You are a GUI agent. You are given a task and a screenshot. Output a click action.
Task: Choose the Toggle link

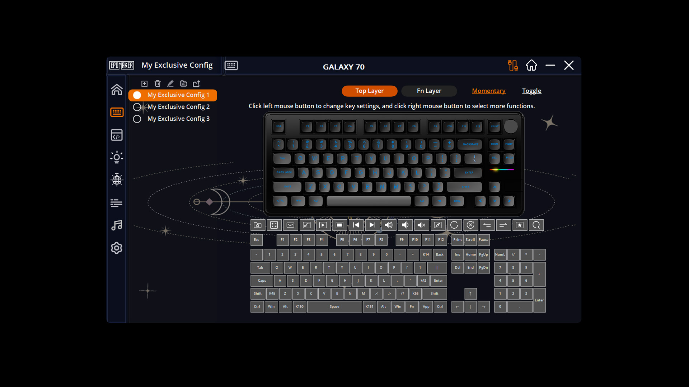pyautogui.click(x=531, y=91)
